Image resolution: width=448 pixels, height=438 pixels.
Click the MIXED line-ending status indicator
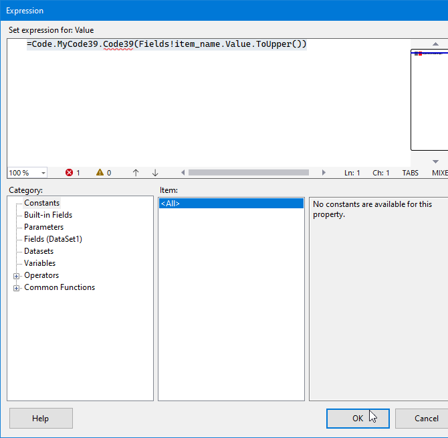point(440,173)
